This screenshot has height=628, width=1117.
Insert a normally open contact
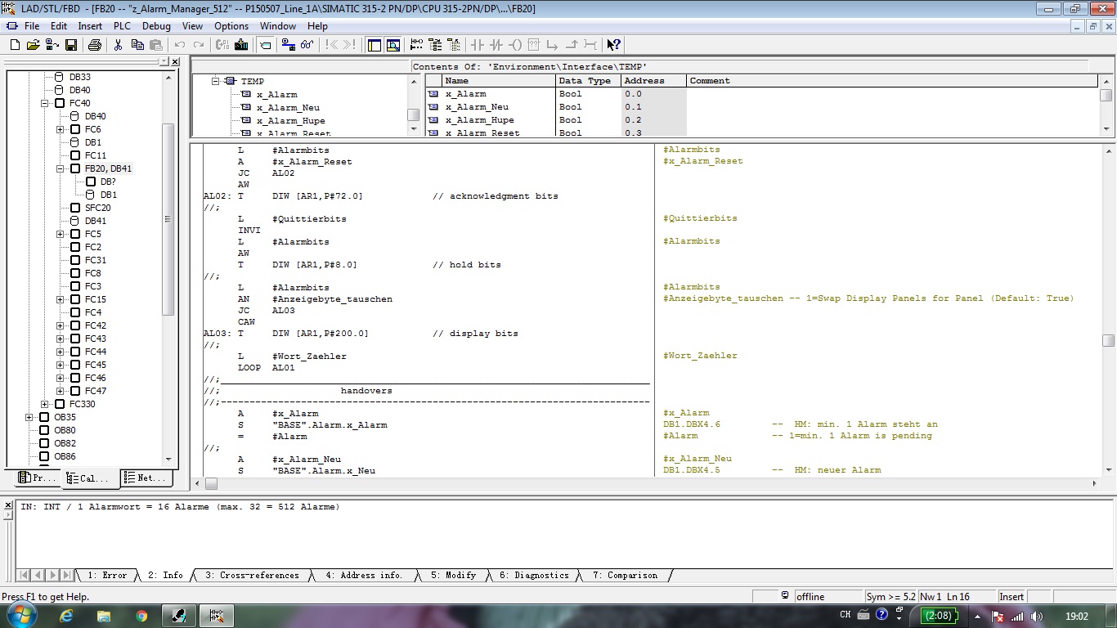(x=477, y=45)
